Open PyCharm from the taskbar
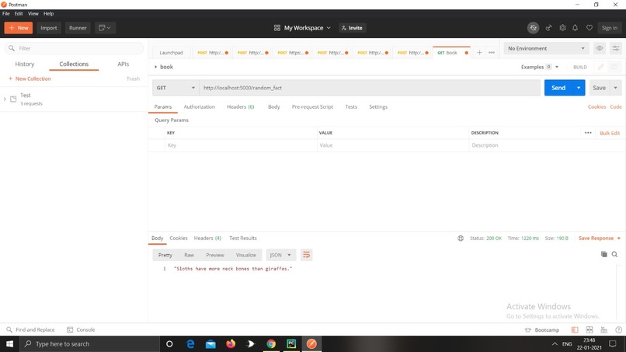This screenshot has width=626, height=352. pos(291,344)
